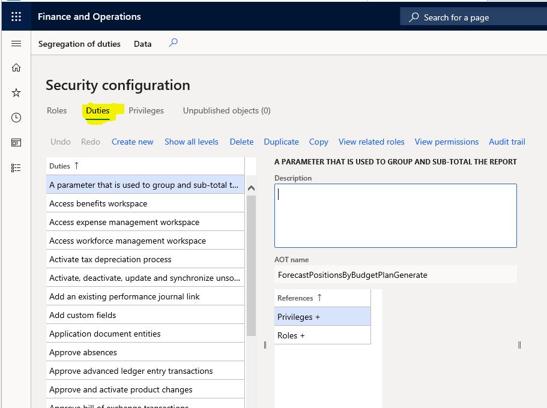Viewport: 547px width, 408px height.
Task: Click the Finance and Operations title
Action: pyautogui.click(x=89, y=16)
